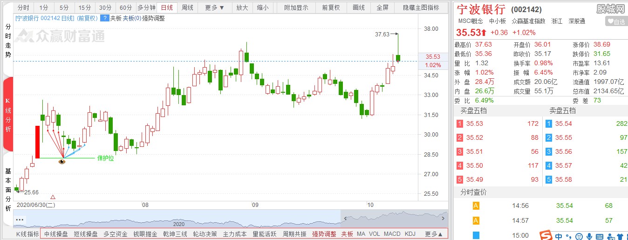
Task: Select the KDJ indicator
Action: coord(410,234)
